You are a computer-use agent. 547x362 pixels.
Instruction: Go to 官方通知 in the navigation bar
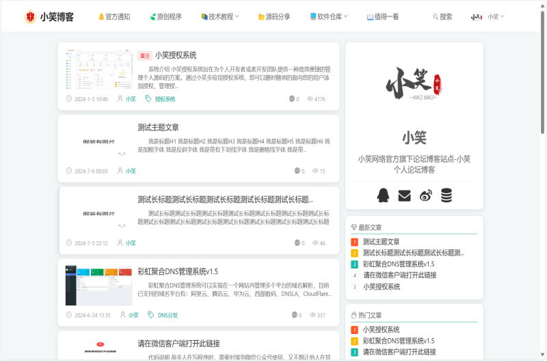(114, 16)
